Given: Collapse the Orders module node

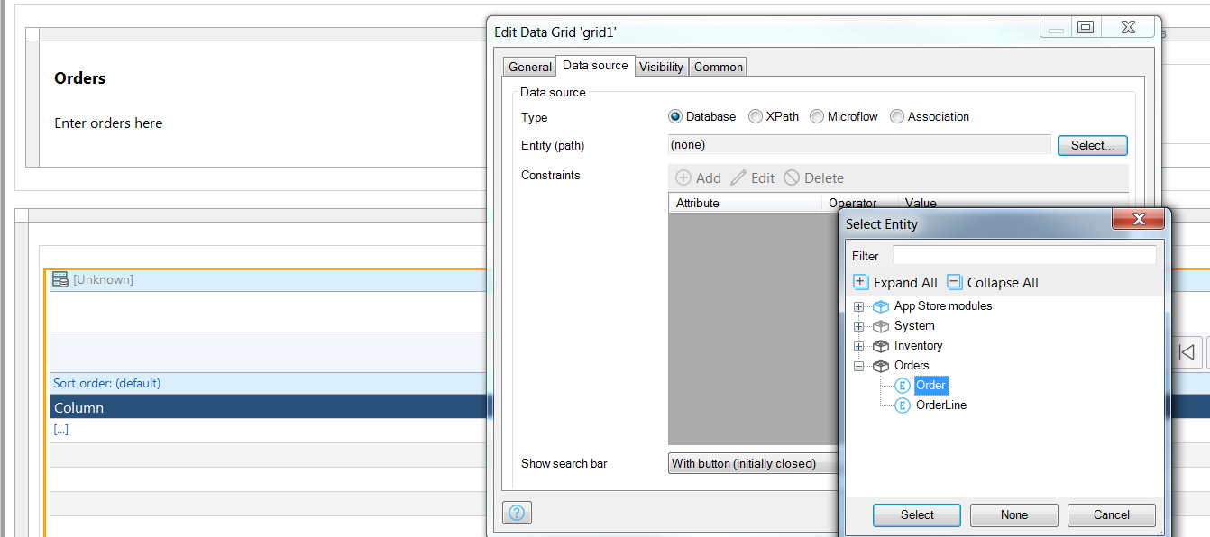Looking at the screenshot, I should coord(859,366).
